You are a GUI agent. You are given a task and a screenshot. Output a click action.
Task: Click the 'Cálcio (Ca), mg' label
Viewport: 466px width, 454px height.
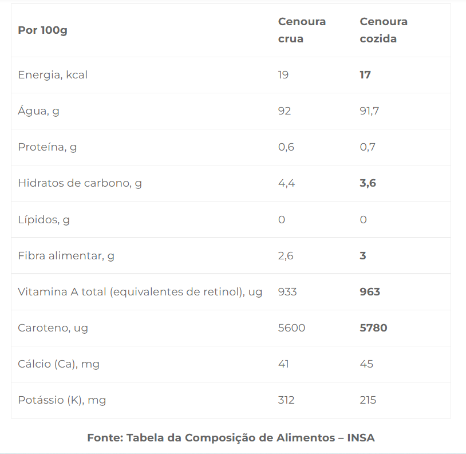58,364
